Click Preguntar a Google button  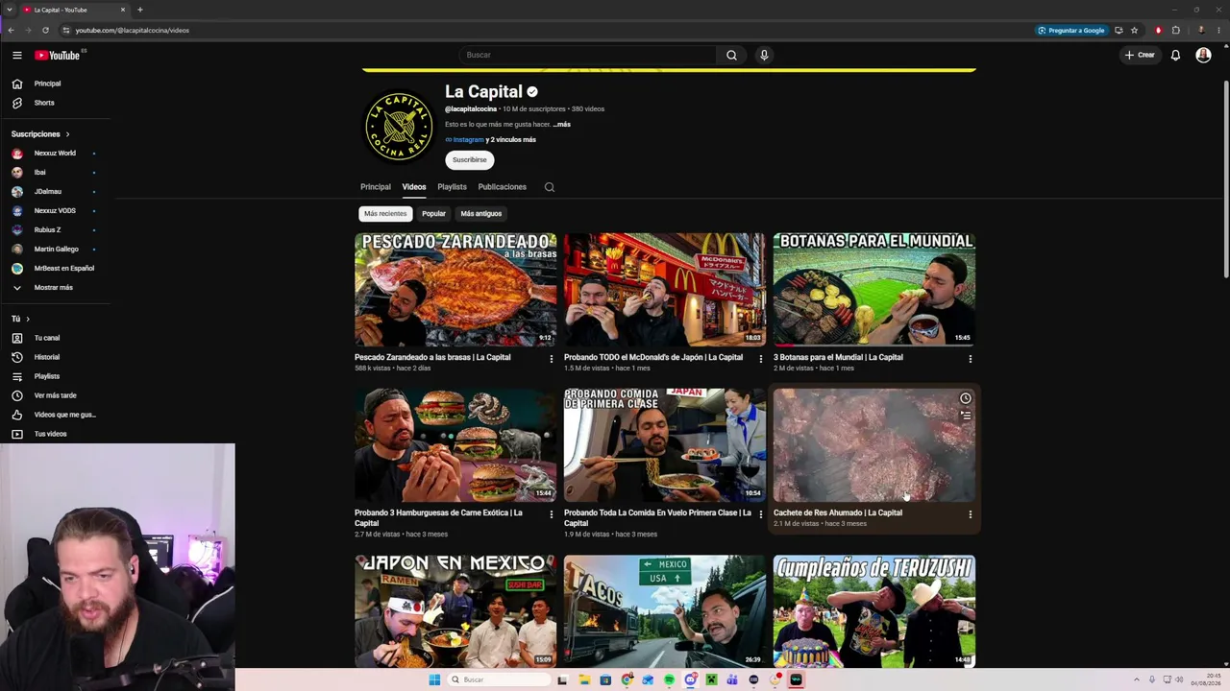tap(1070, 30)
